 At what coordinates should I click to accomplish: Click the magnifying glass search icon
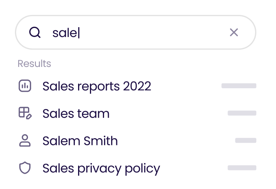[x=35, y=33]
